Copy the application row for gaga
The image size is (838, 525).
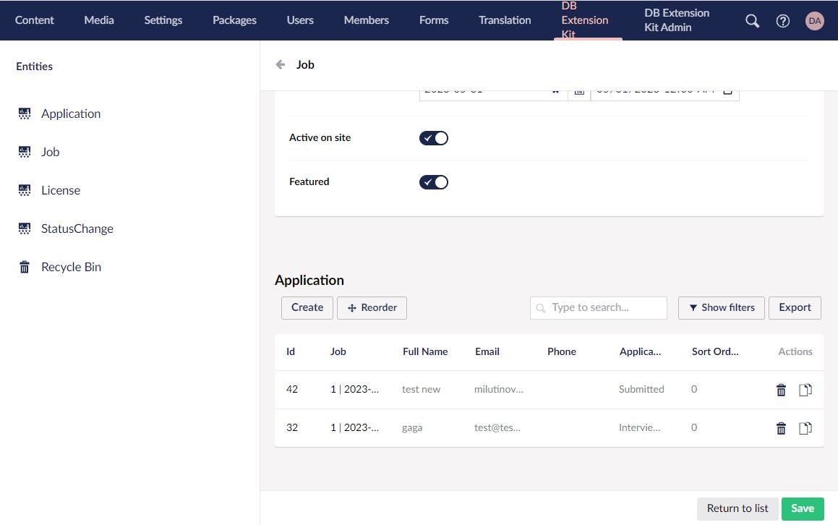click(805, 428)
